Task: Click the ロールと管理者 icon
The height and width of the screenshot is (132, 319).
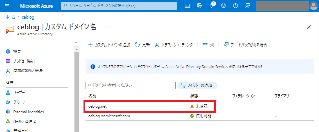Action: click(x=8, y=122)
